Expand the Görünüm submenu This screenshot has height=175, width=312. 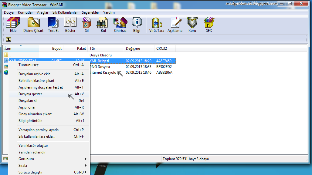(x=49, y=159)
